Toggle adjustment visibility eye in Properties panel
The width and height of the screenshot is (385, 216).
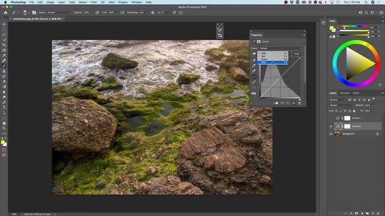click(x=294, y=103)
